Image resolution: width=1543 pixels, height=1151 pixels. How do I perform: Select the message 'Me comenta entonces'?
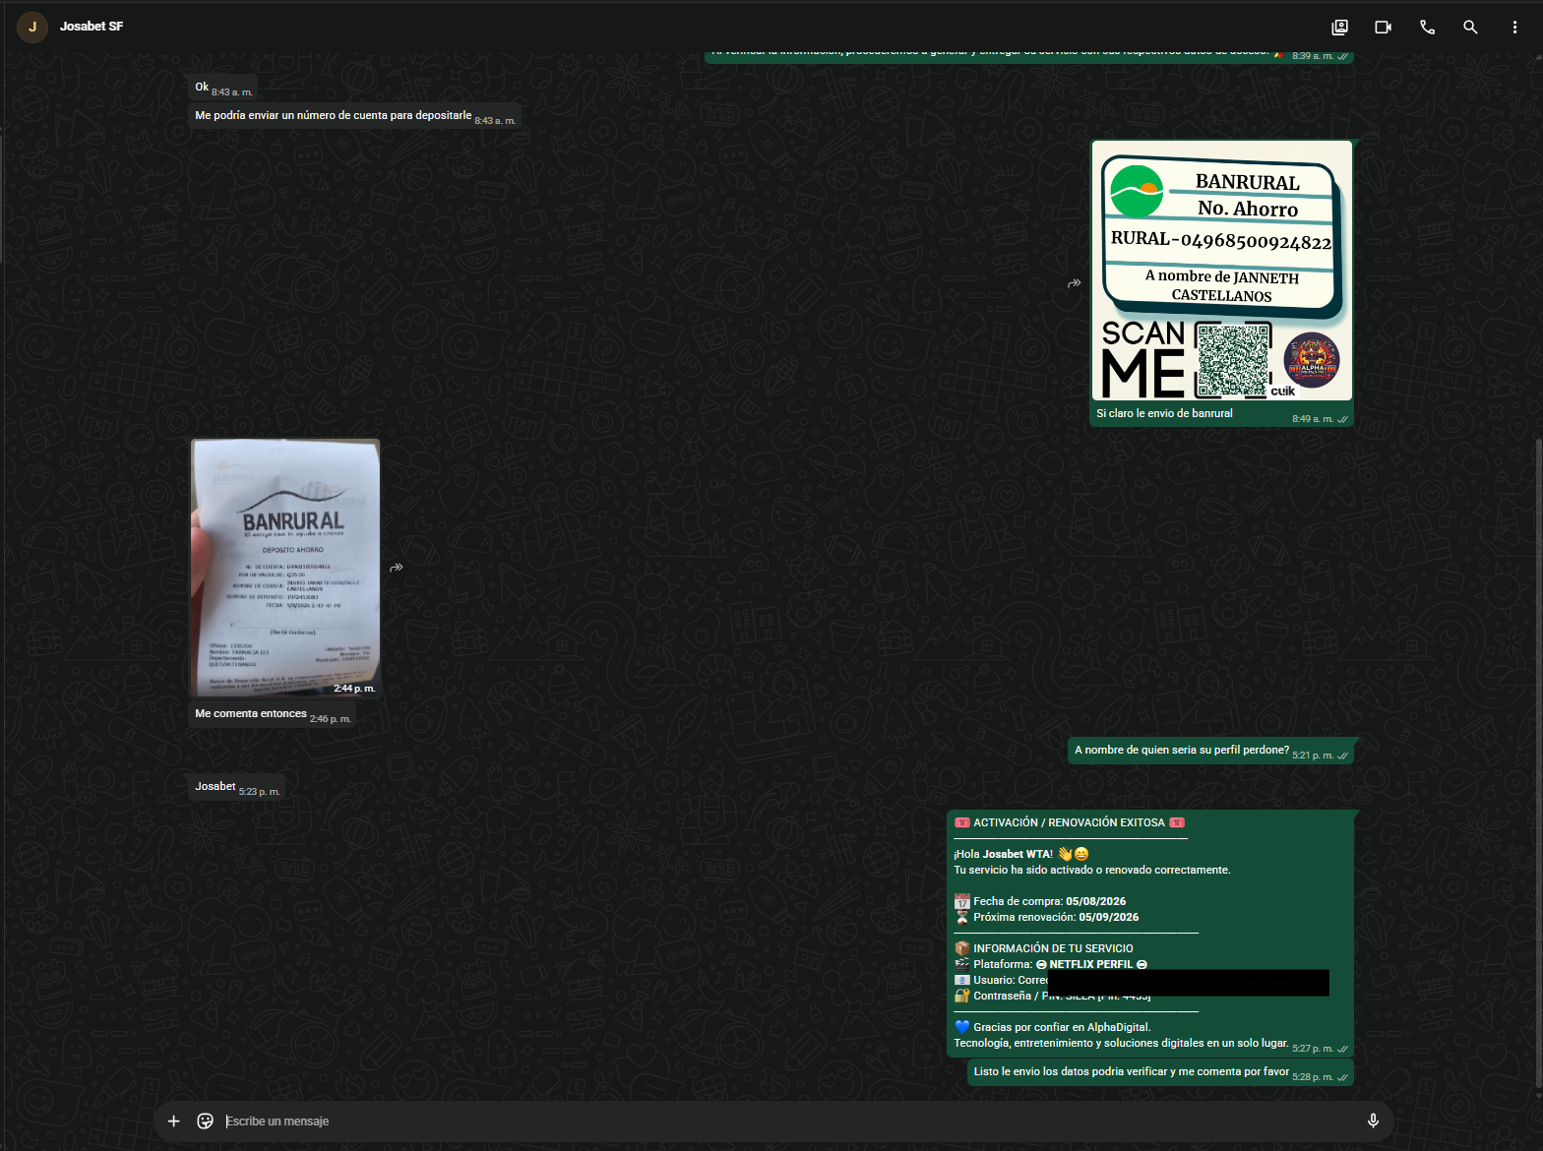point(272,714)
